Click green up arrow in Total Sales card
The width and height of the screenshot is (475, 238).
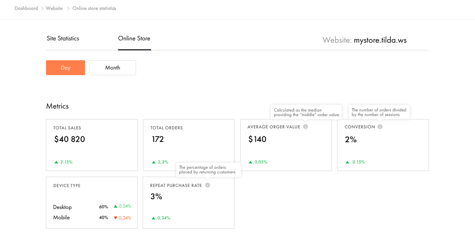(56, 162)
